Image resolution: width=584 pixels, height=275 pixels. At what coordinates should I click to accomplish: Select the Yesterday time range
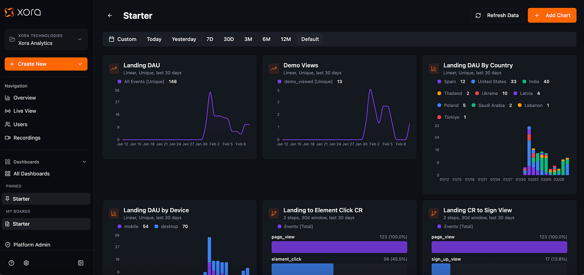point(184,39)
